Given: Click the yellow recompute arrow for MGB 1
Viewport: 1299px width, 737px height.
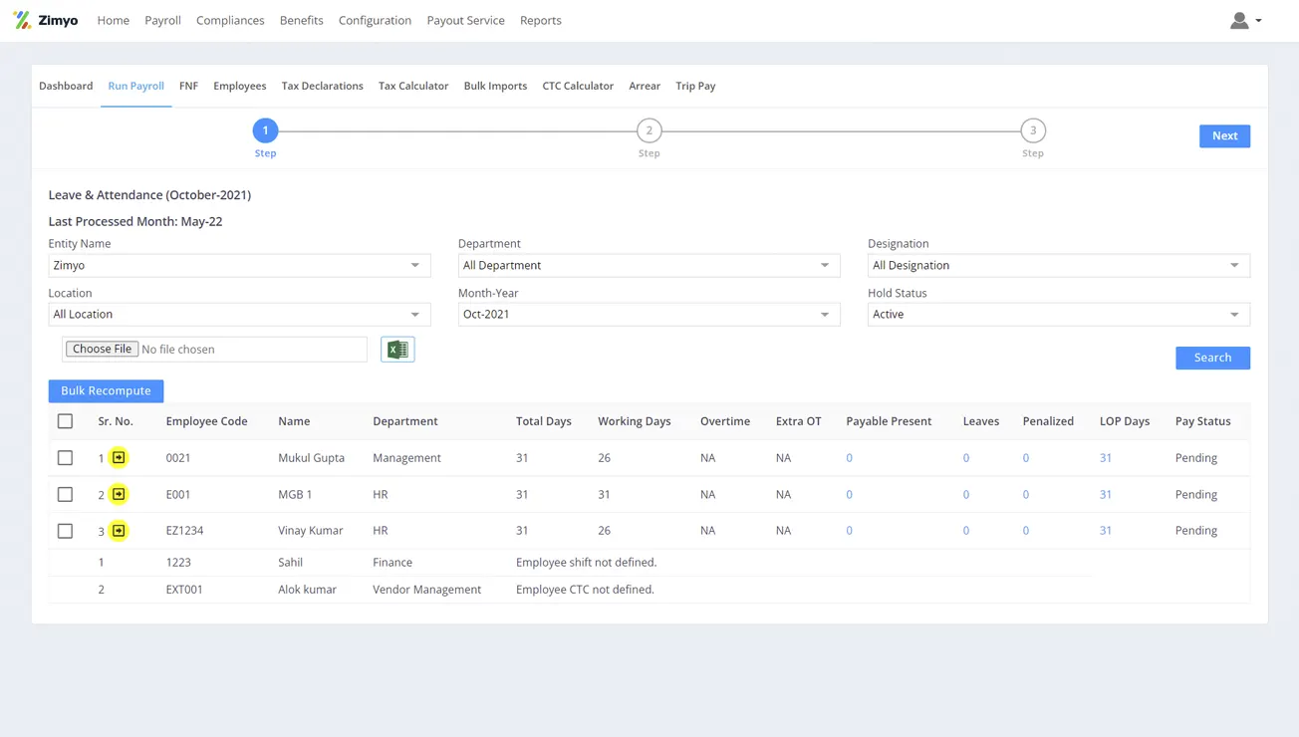Looking at the screenshot, I should tap(119, 494).
